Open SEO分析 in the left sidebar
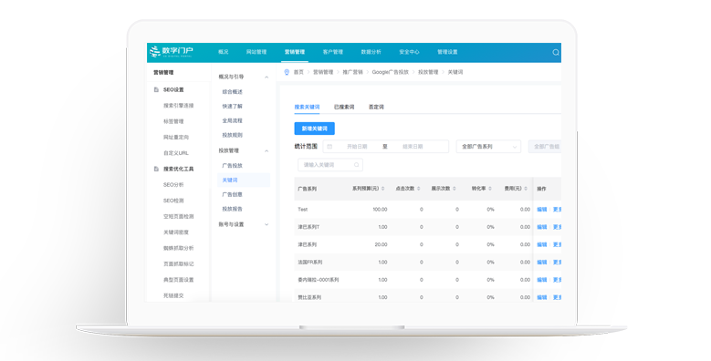Screen dimensions: 711x361 (173, 185)
